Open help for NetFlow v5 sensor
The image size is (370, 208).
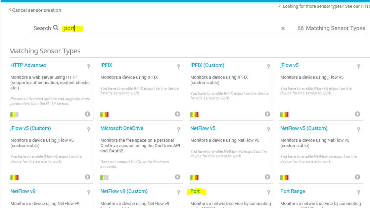(269, 129)
